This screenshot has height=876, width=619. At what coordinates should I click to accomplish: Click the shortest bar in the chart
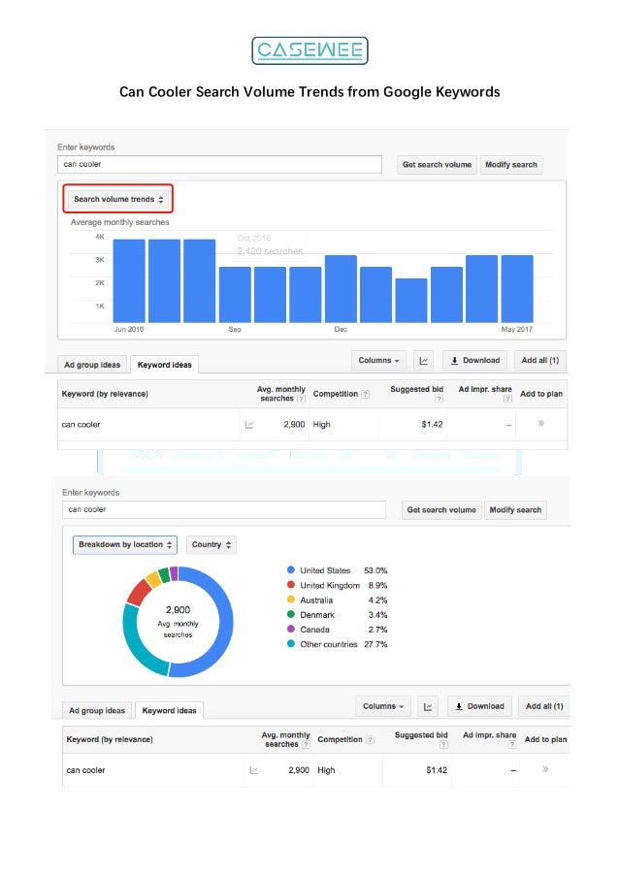tap(411, 300)
